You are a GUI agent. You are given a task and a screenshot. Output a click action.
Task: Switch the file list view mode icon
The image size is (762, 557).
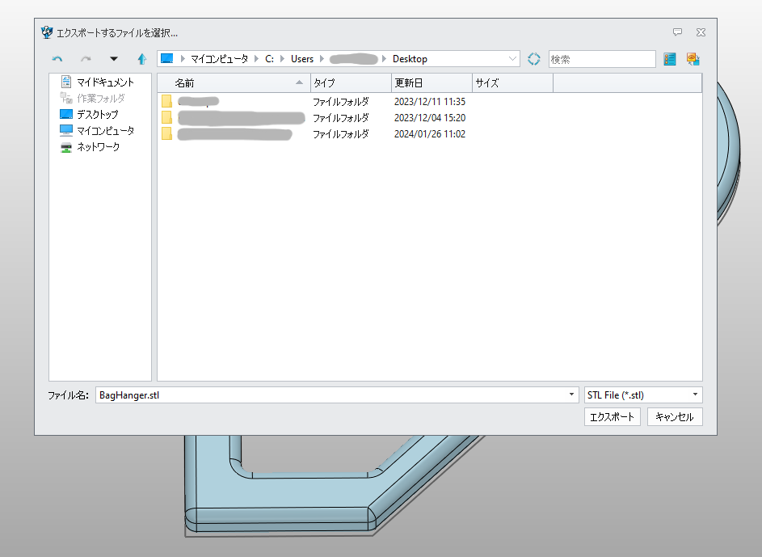(669, 59)
